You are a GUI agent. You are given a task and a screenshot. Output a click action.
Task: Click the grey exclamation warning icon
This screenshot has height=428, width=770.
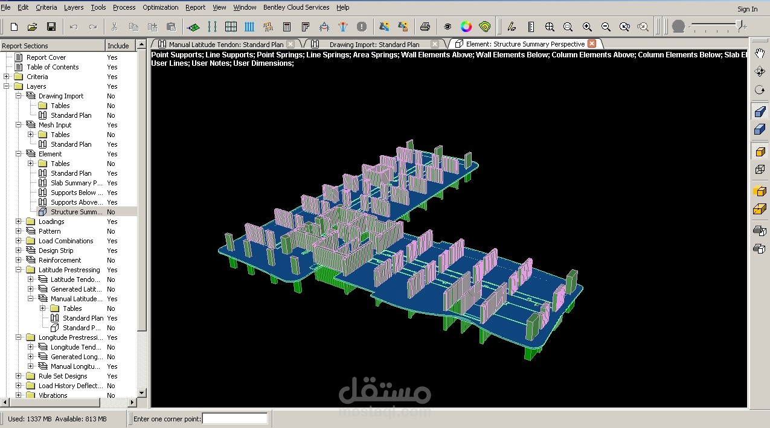pos(362,27)
